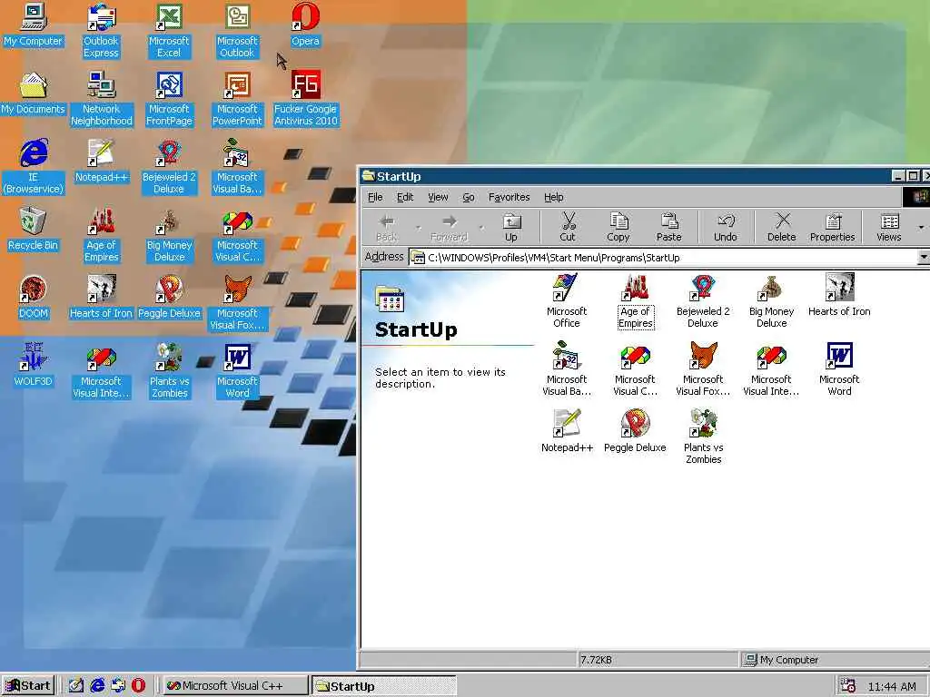930x697 pixels.
Task: Switch to Microsoft Visual C++ taskbar button
Action: point(235,686)
